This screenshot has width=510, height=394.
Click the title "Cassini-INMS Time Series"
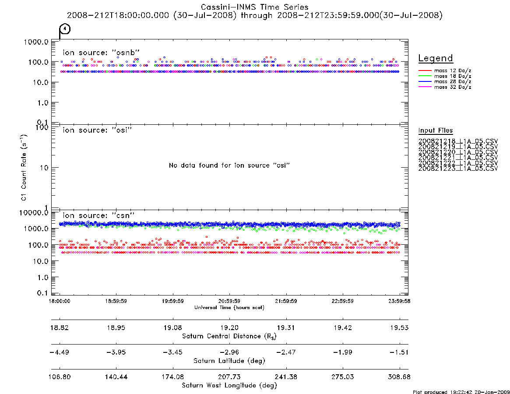click(x=254, y=7)
